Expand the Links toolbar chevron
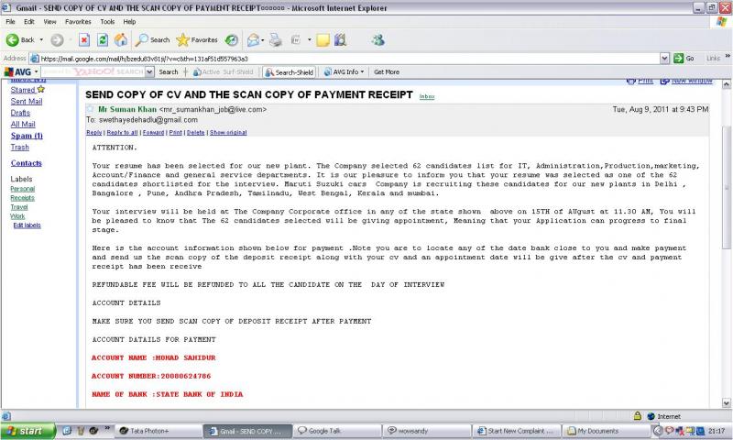Image resolution: width=733 pixels, height=440 pixels. (x=728, y=57)
